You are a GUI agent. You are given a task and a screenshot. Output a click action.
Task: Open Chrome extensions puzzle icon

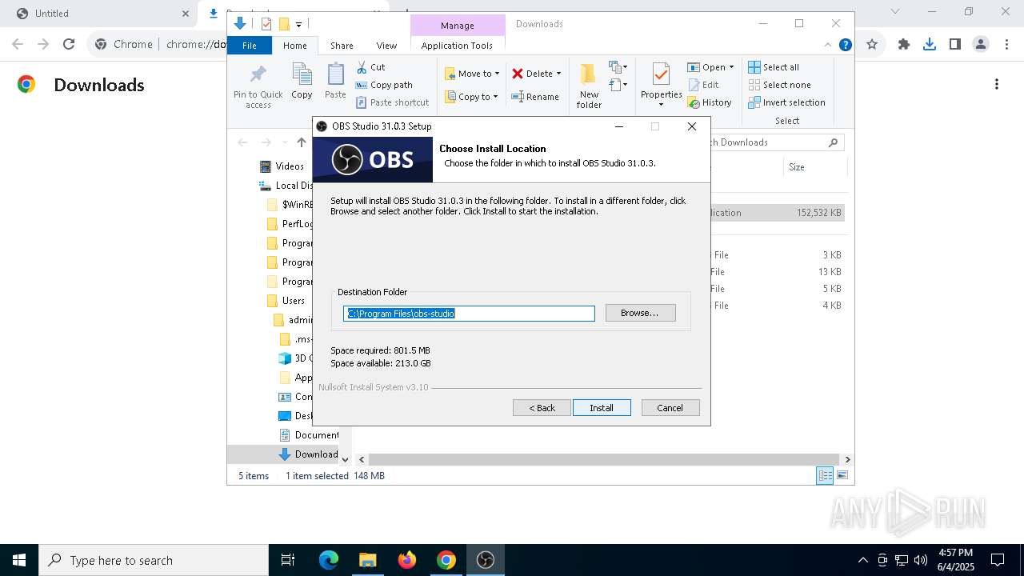click(x=904, y=45)
